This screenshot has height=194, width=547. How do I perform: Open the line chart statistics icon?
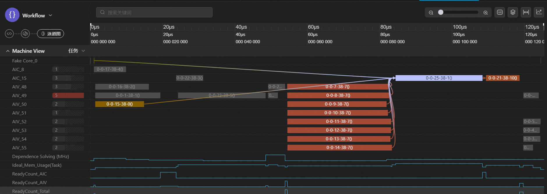[x=539, y=12]
